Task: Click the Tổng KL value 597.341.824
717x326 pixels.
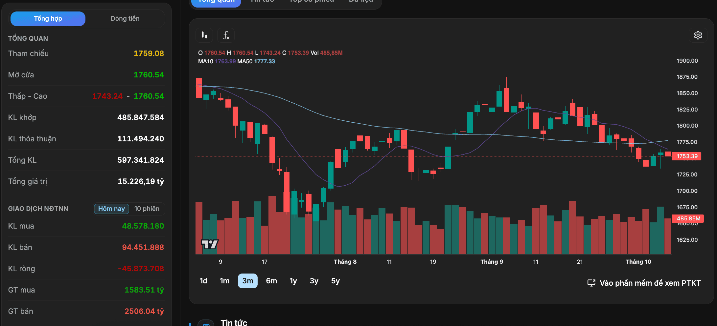Action: 141,160
